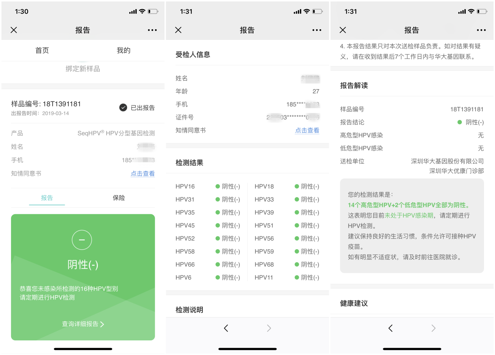Tap 深圳华大基因股份有限公司 sender name
The width and height of the screenshot is (495, 355).
tap(448, 161)
